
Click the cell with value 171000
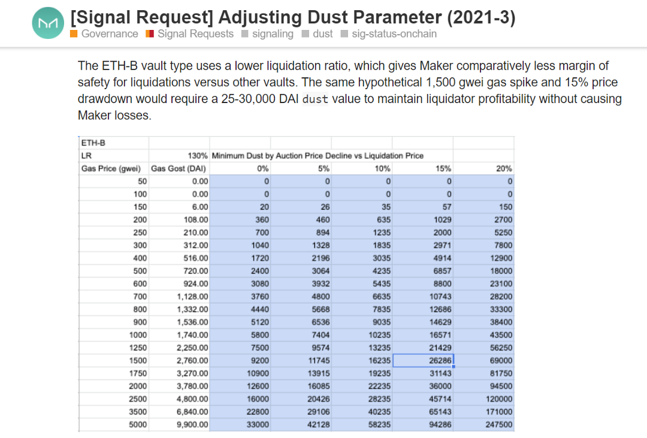[484, 412]
